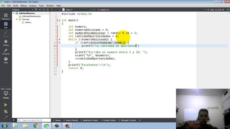The height and width of the screenshot is (129, 230).
Task: Select the AdivinarNumero project root
Action: click(27, 13)
